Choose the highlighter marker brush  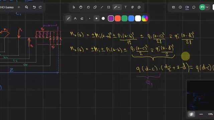coord(75,18)
